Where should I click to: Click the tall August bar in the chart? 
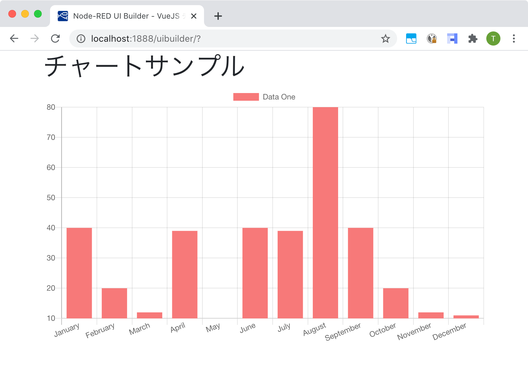pyautogui.click(x=325, y=213)
